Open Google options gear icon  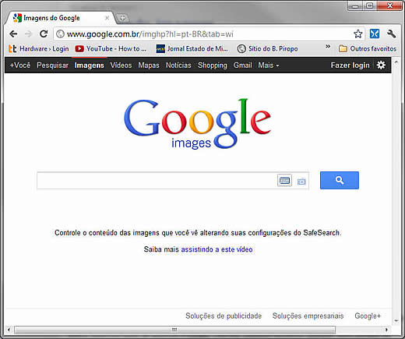coord(381,65)
